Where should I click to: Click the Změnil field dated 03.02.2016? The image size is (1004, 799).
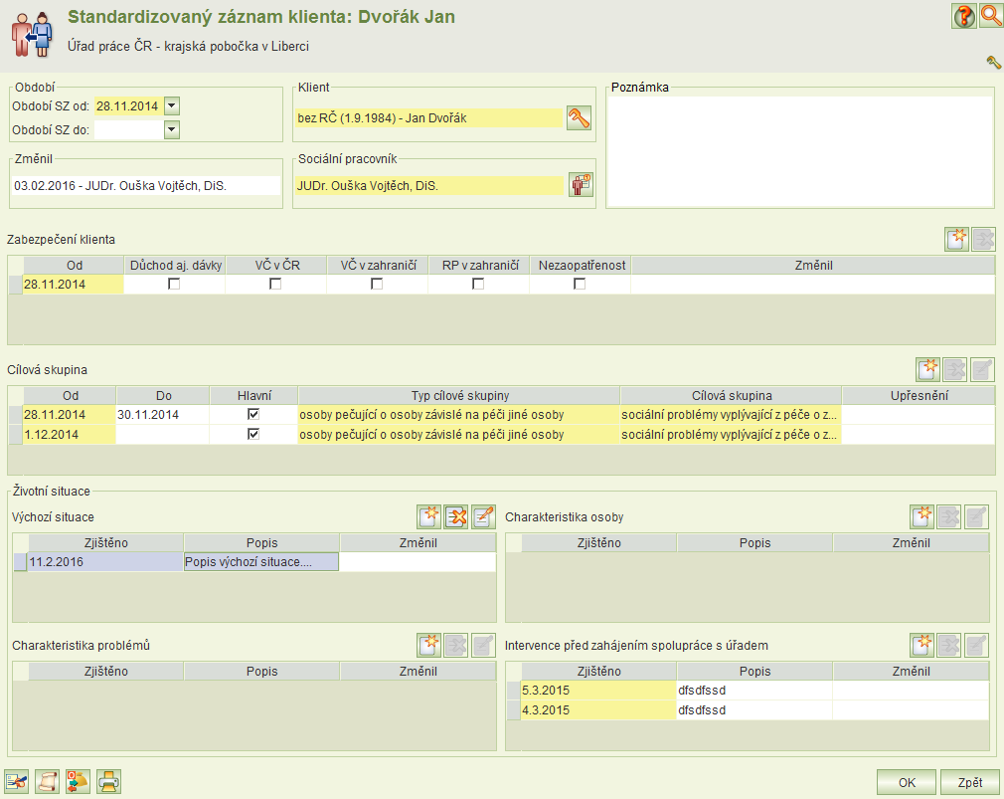[146, 186]
